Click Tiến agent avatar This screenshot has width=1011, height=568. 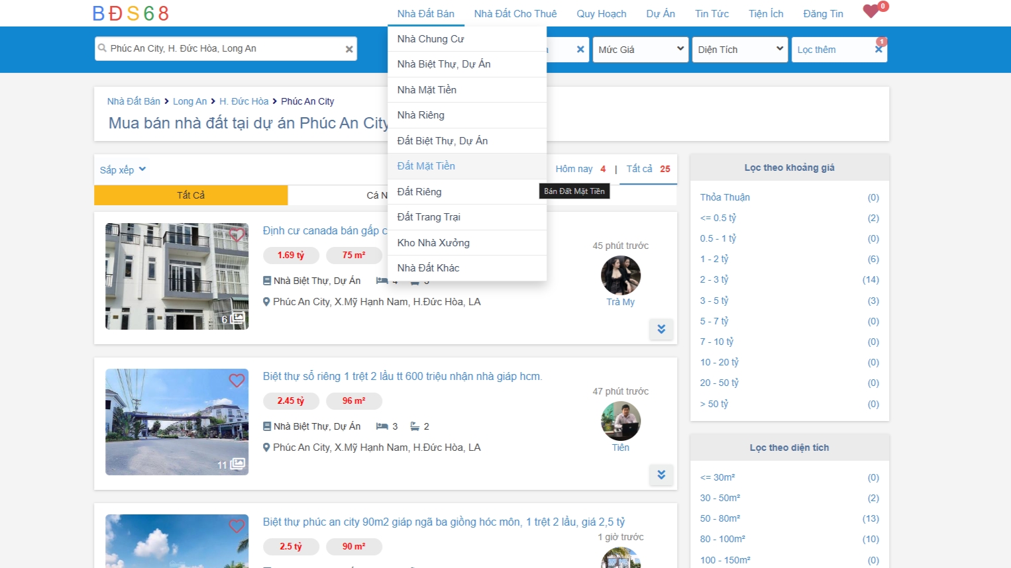click(x=621, y=421)
